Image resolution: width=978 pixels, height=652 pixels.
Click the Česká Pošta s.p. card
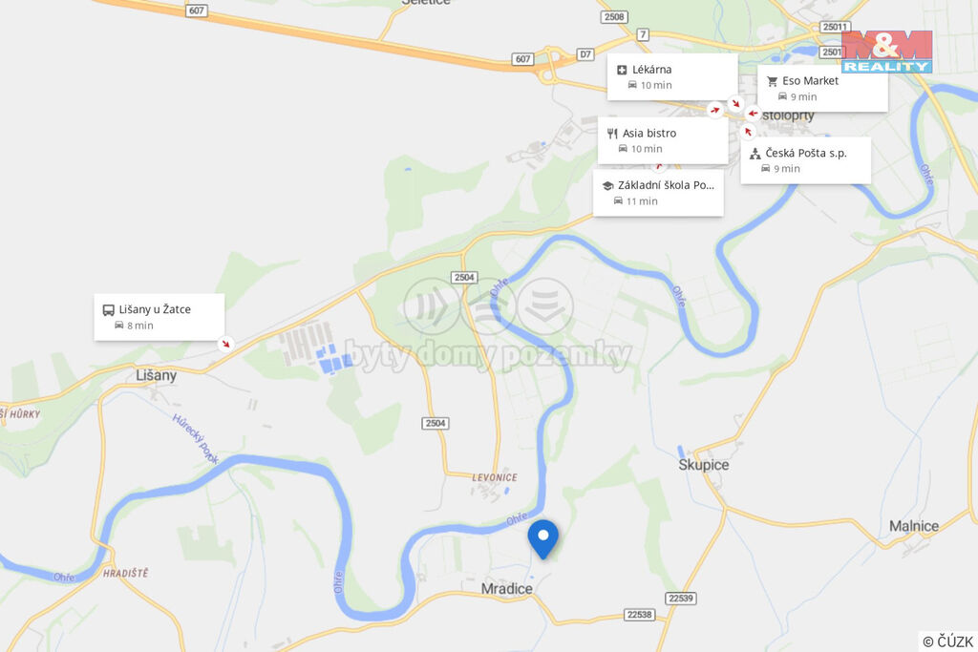click(x=805, y=160)
